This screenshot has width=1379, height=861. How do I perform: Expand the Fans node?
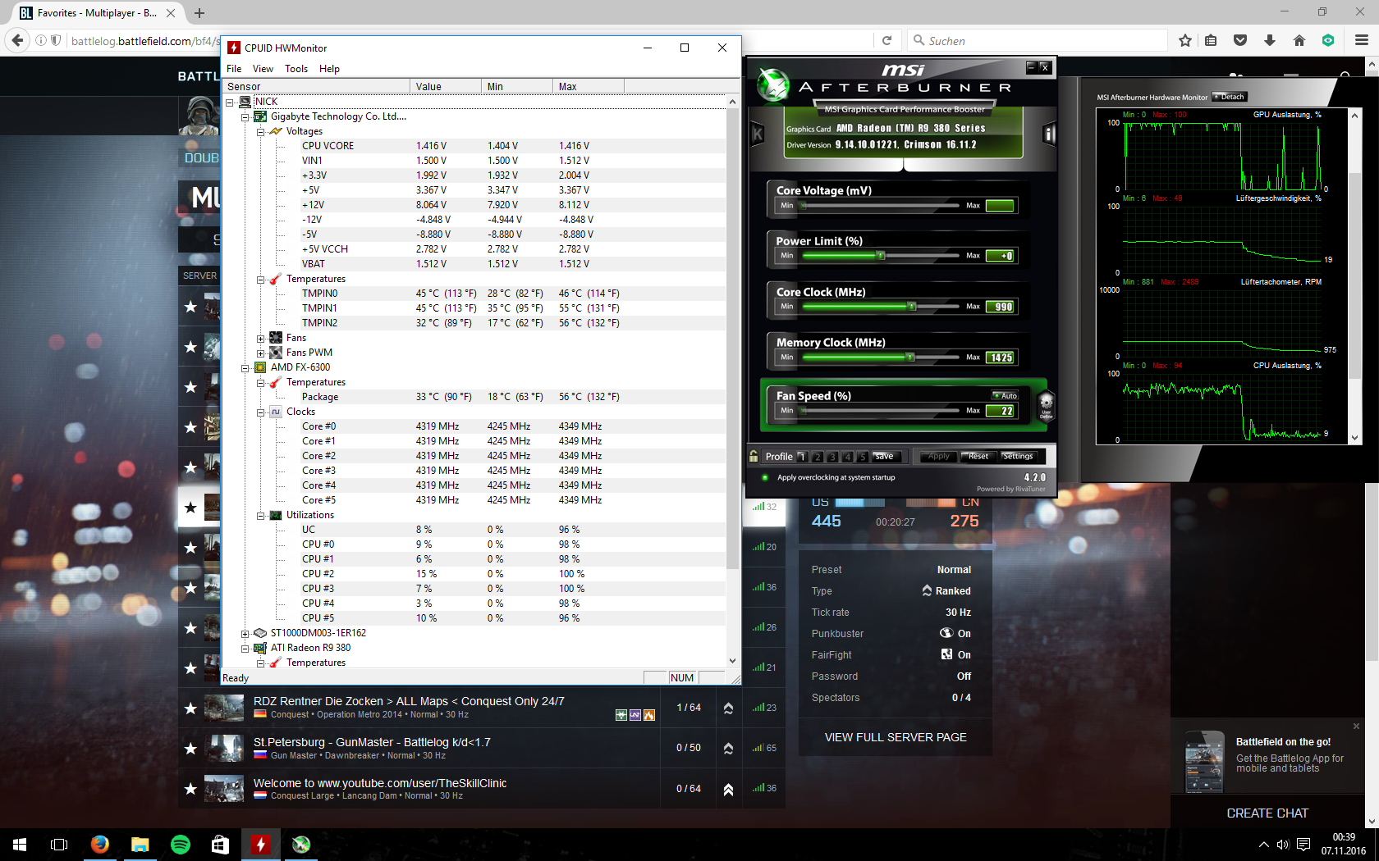[260, 338]
